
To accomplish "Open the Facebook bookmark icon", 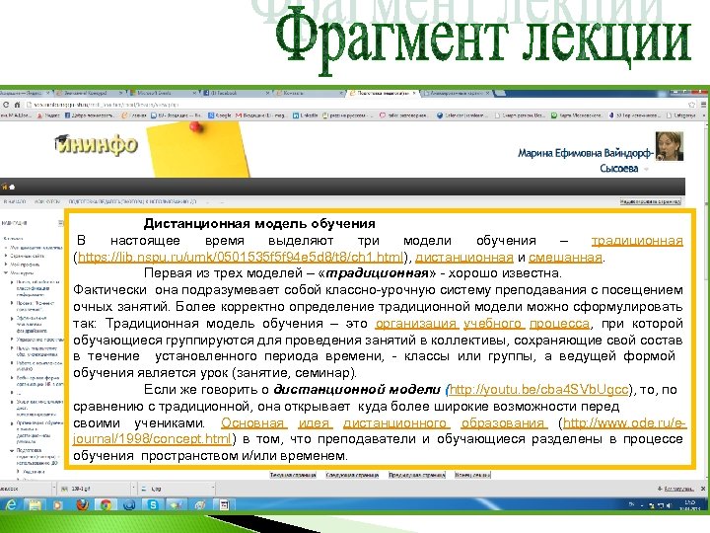I will [x=67, y=115].
